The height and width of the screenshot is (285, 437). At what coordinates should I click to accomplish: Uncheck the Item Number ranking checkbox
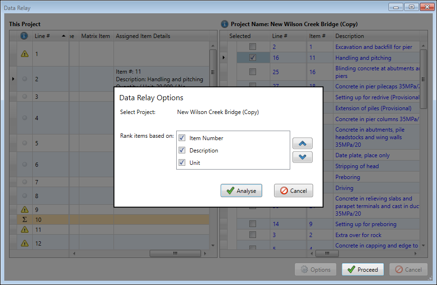[182, 138]
